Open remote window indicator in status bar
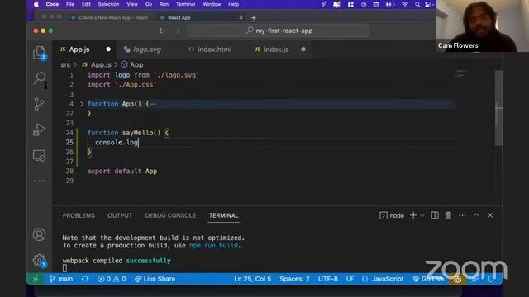The height and width of the screenshot is (297, 529). [x=36, y=279]
